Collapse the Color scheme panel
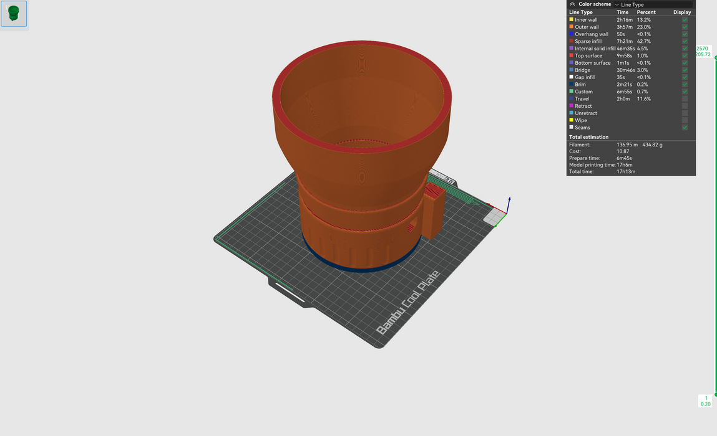Screen dimensions: 717x436 click(572, 4)
